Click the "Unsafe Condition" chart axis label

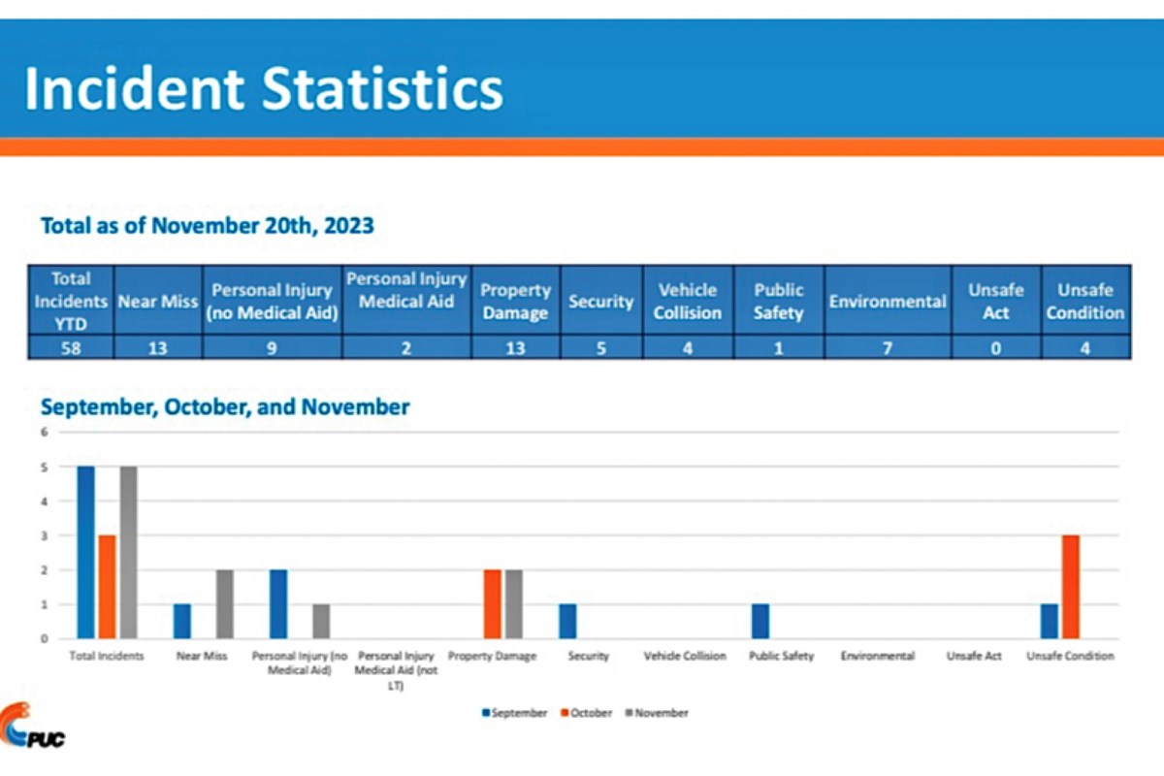(1070, 657)
